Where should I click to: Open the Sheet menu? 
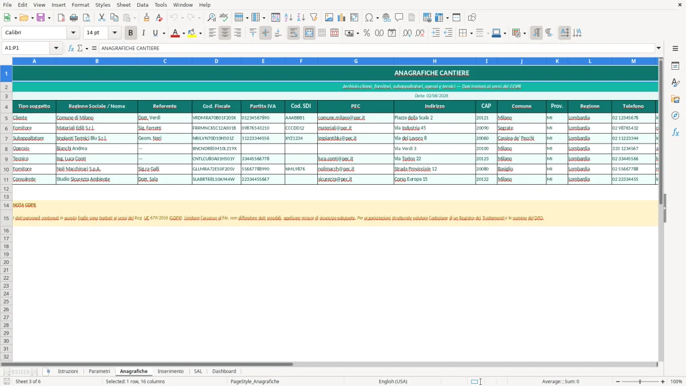[123, 5]
